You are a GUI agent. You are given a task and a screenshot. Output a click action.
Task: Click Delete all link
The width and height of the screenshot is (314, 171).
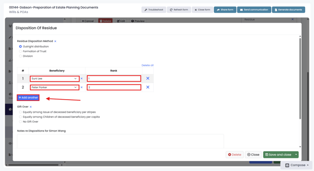pyautogui.click(x=147, y=65)
